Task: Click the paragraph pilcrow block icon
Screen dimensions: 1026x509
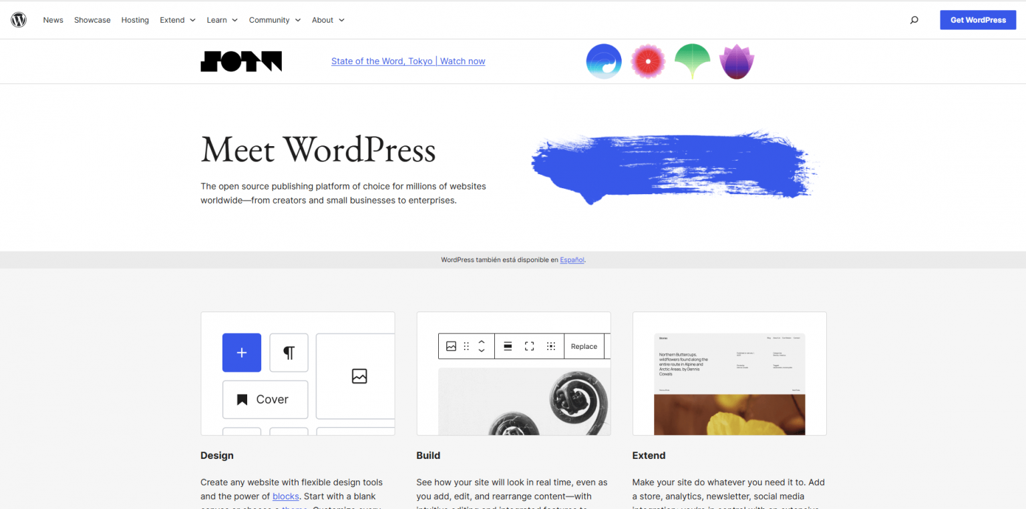Action: click(x=289, y=353)
